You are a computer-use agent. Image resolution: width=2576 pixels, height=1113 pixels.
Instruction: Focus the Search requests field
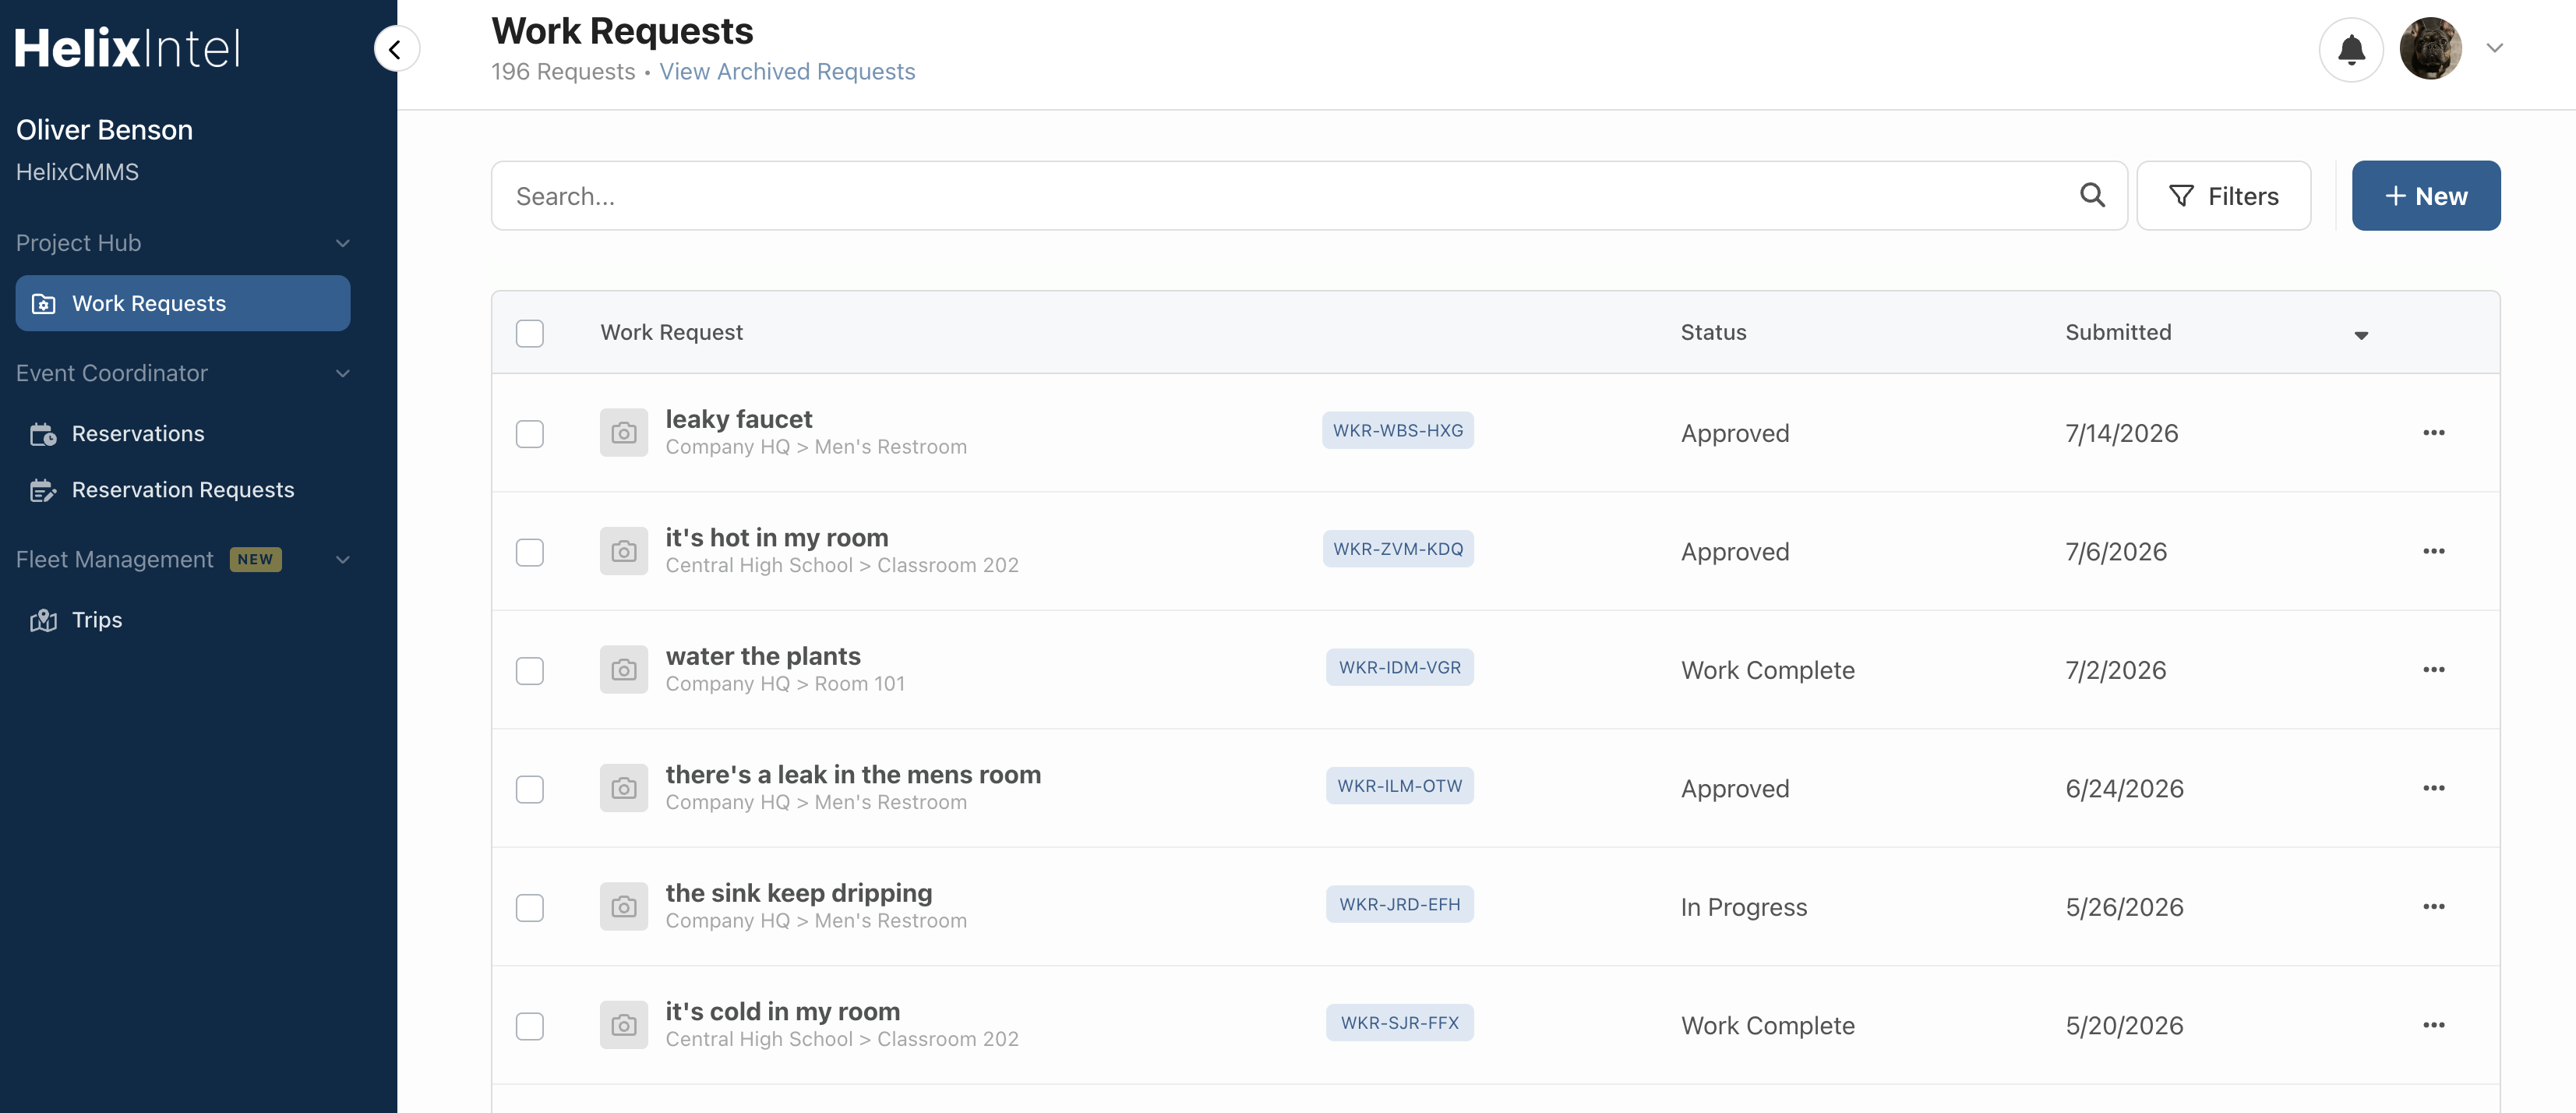[x=1309, y=196]
